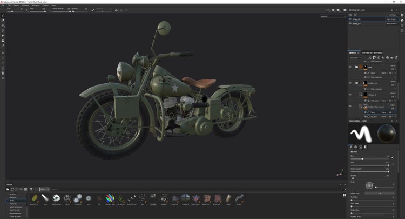Image resolution: width=405 pixels, height=219 pixels.
Task: Select the Smudge tool
Action: click(3, 36)
